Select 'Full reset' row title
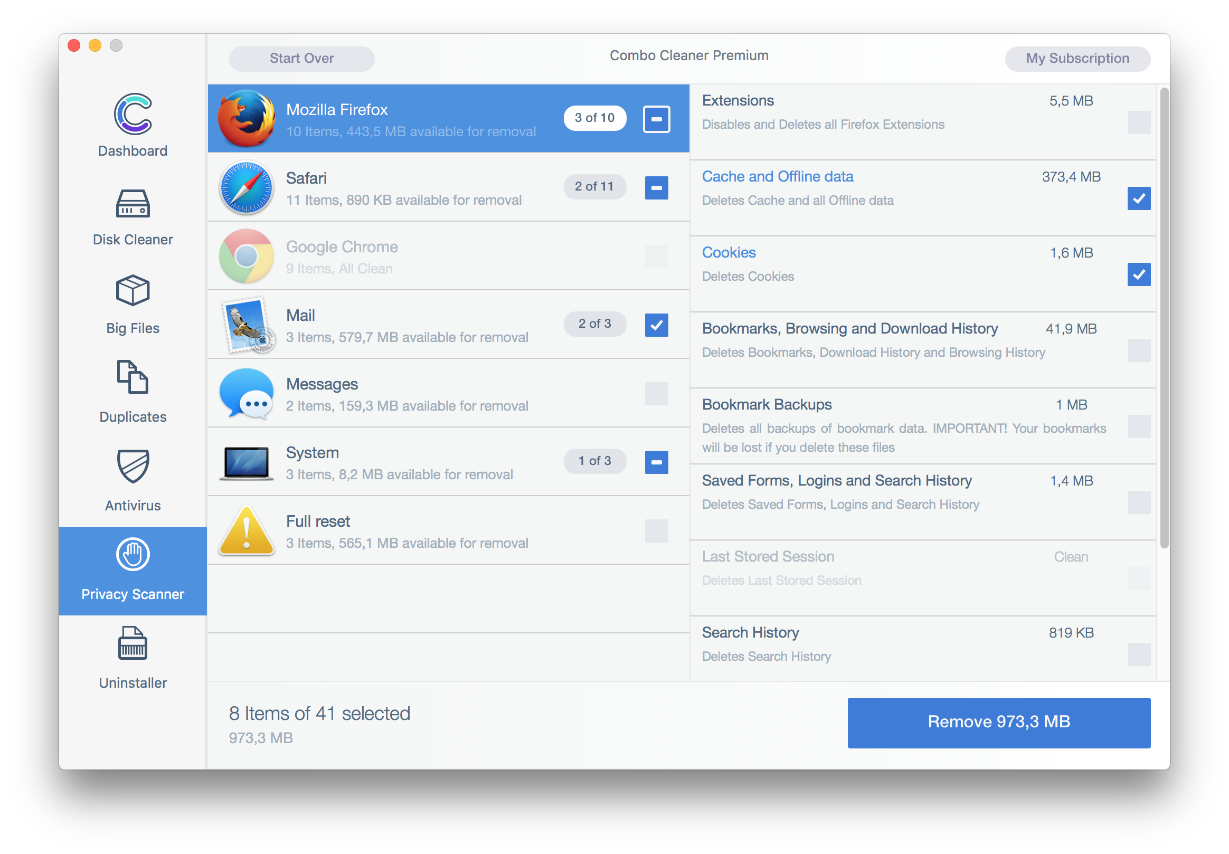 point(318,521)
